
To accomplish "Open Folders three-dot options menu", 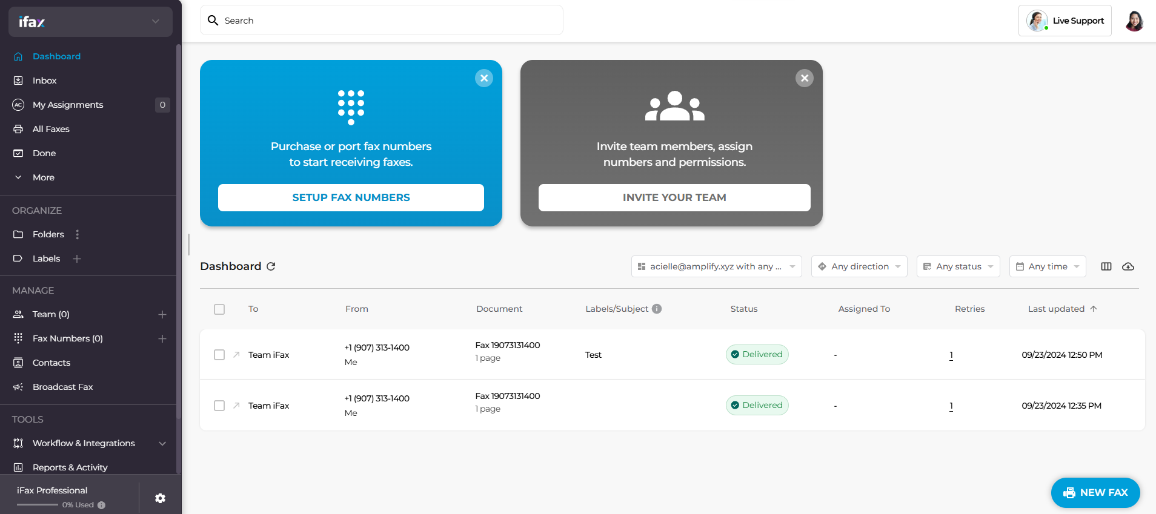I will click(x=77, y=234).
